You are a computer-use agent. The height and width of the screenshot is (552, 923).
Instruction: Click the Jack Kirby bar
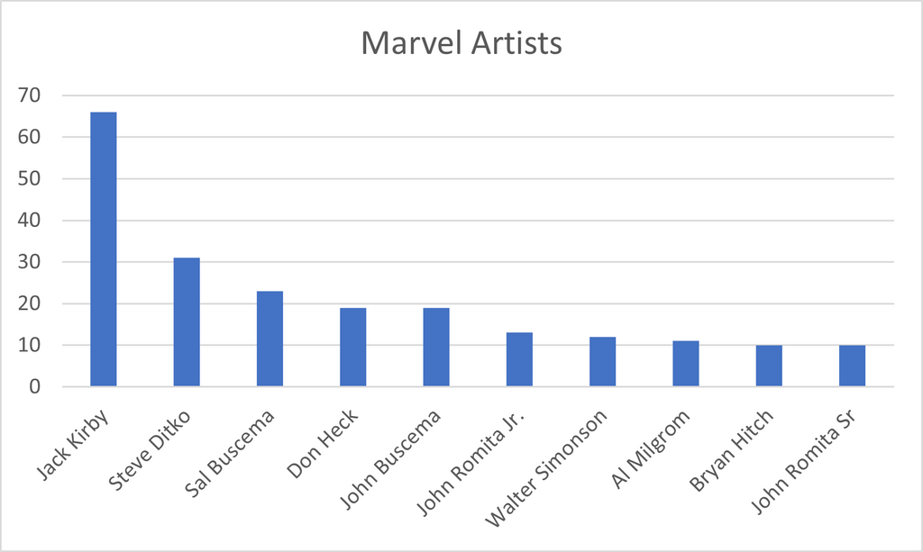pos(104,249)
